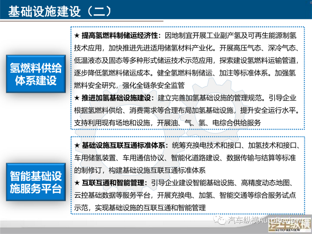Click the star before 提高氢燃料制储运经济性
312x234 pixels.
pyautogui.click(x=77, y=36)
